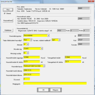
Task: Click the Hrsz button
Action: pos(8,10)
